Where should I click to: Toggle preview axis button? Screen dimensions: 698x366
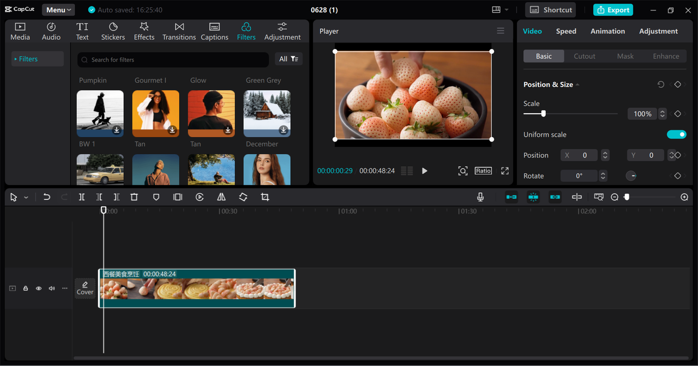click(x=577, y=197)
